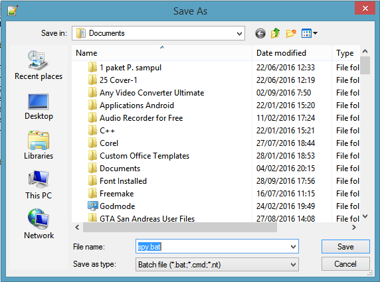The width and height of the screenshot is (380, 282).
Task: Expand the Save as type dropdown
Action: [x=293, y=265]
